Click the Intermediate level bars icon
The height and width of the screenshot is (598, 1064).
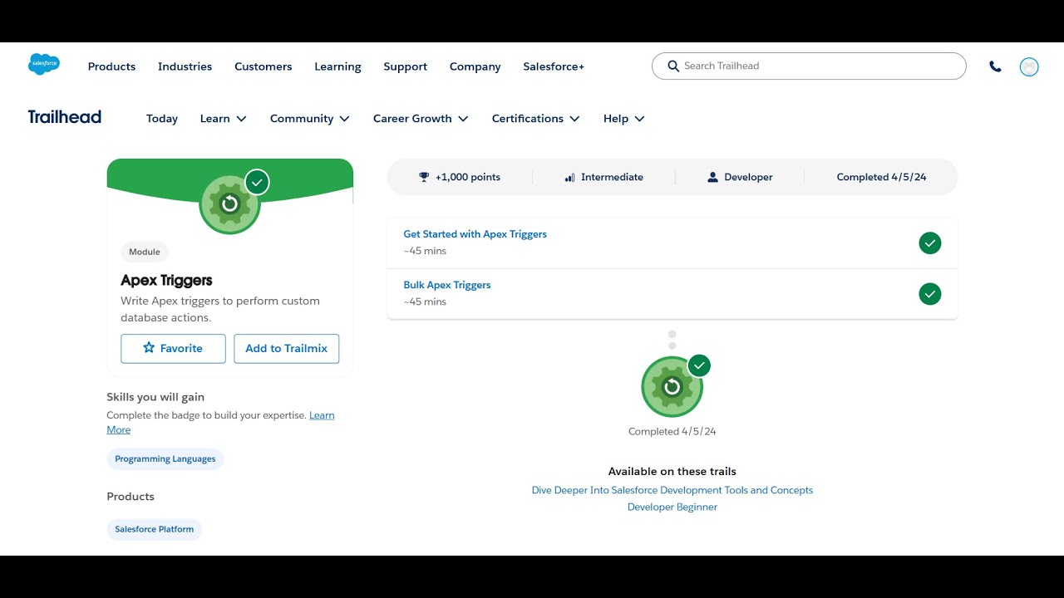tap(569, 177)
